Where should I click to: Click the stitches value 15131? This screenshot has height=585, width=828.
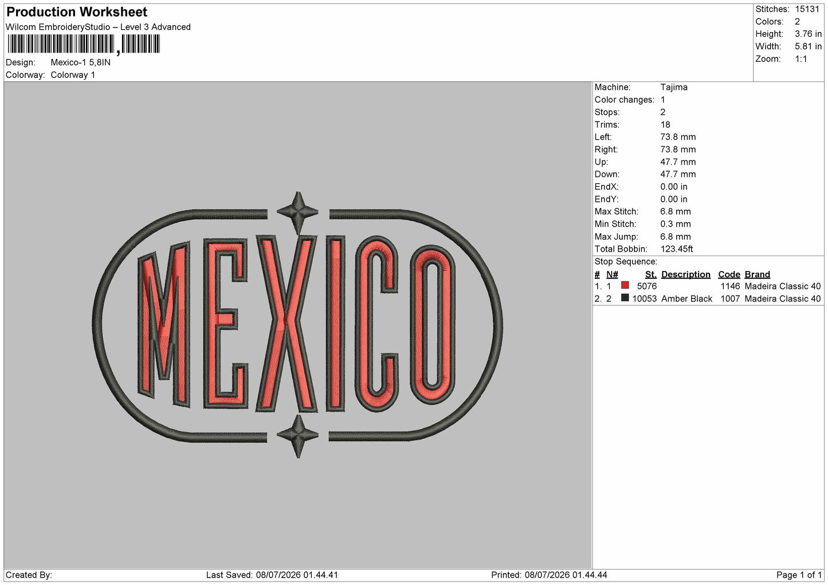click(x=808, y=9)
